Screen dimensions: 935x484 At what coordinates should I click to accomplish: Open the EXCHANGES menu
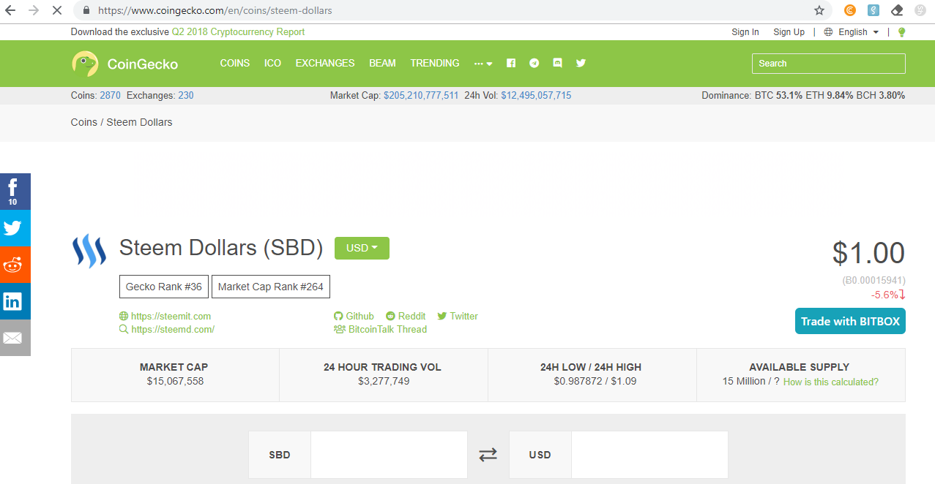click(325, 63)
